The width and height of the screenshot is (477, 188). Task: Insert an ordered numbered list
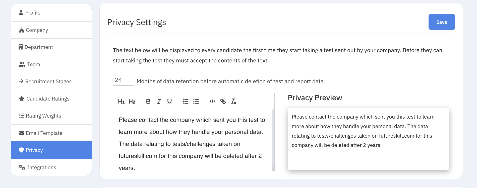pos(186,102)
